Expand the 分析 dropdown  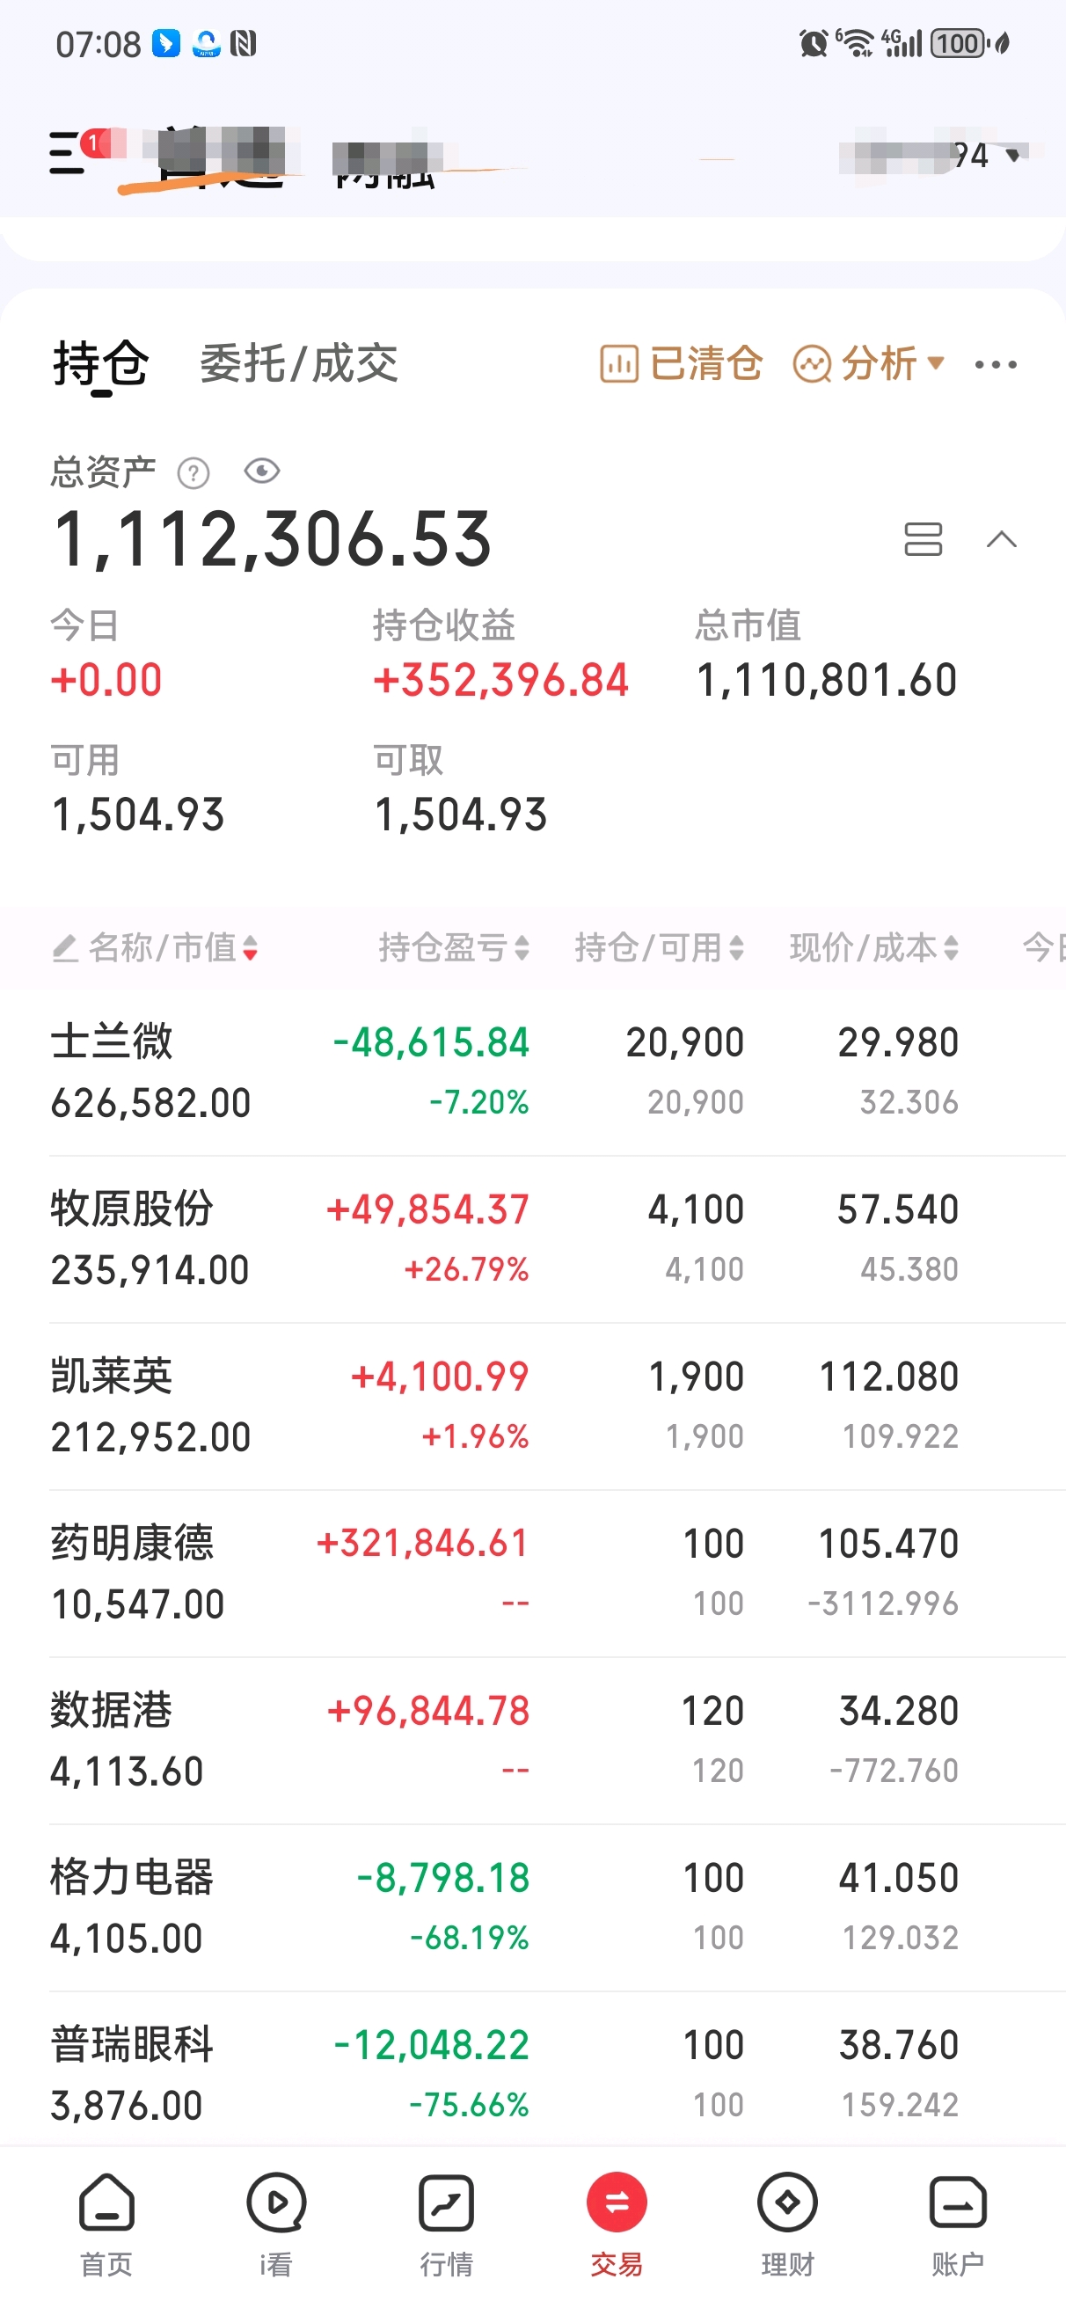(x=868, y=363)
